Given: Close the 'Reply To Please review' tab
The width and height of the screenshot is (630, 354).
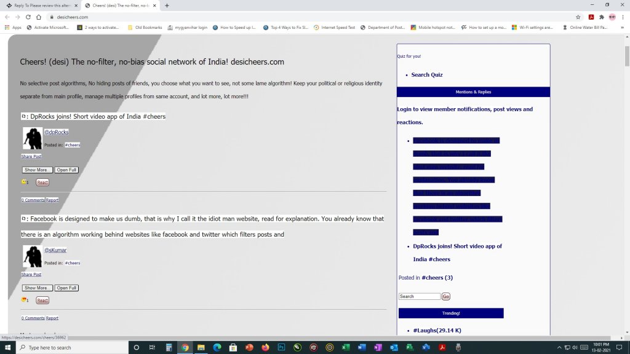Looking at the screenshot, I should 76,6.
